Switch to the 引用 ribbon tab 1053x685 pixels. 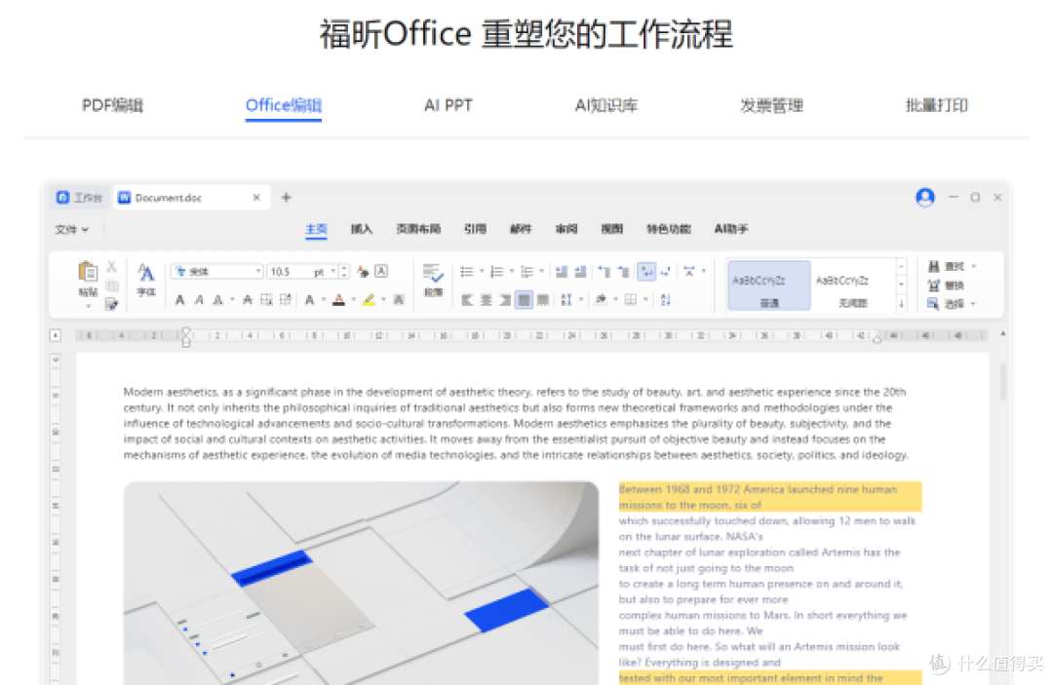click(x=475, y=229)
